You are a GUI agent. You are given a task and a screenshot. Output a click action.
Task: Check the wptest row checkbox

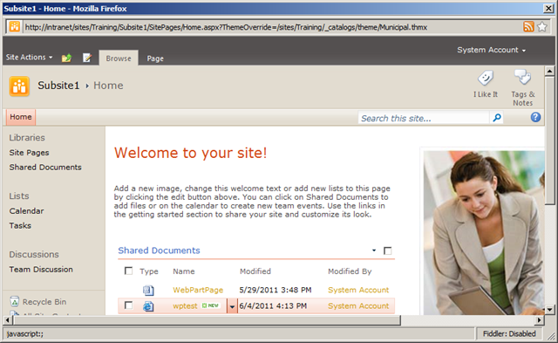(x=128, y=305)
